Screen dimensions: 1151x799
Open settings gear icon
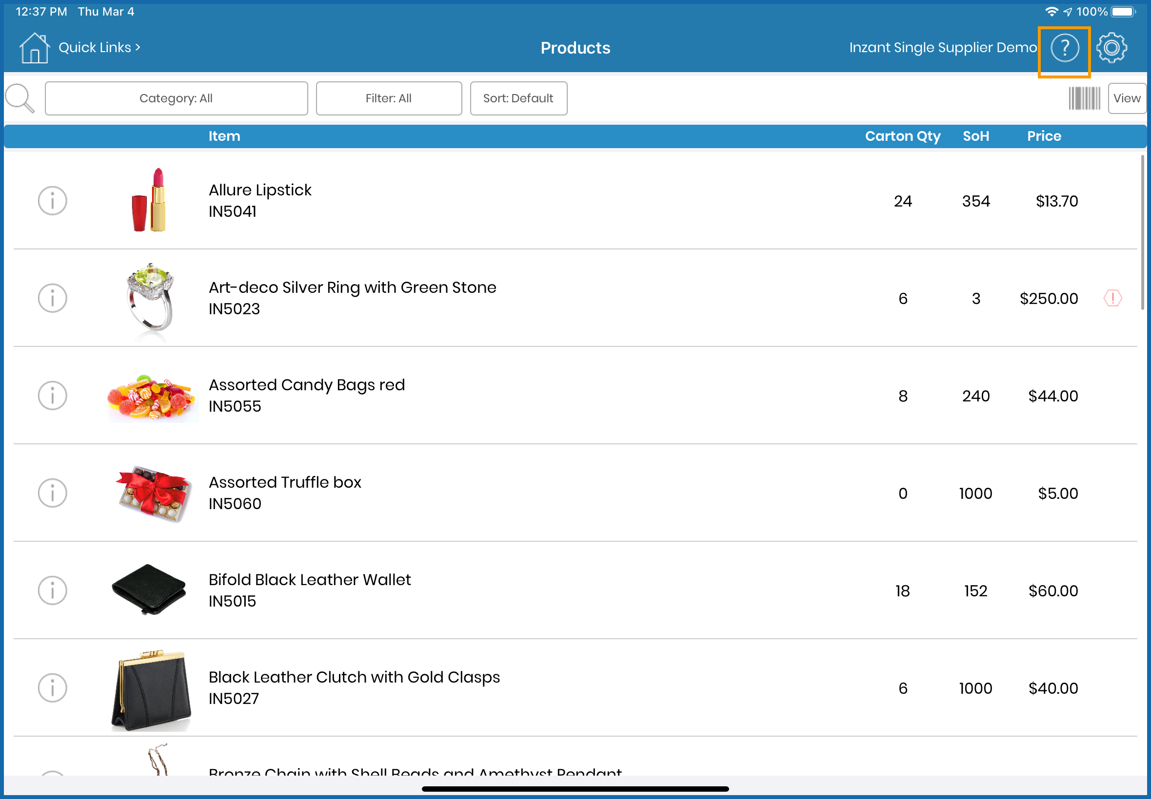click(1111, 48)
